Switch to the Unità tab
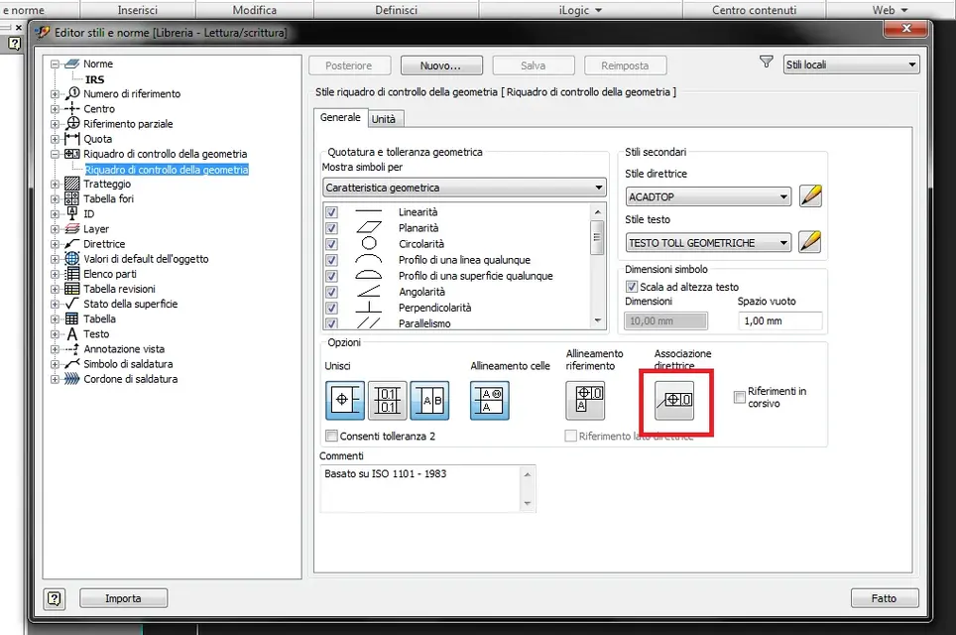The width and height of the screenshot is (956, 635). click(384, 119)
